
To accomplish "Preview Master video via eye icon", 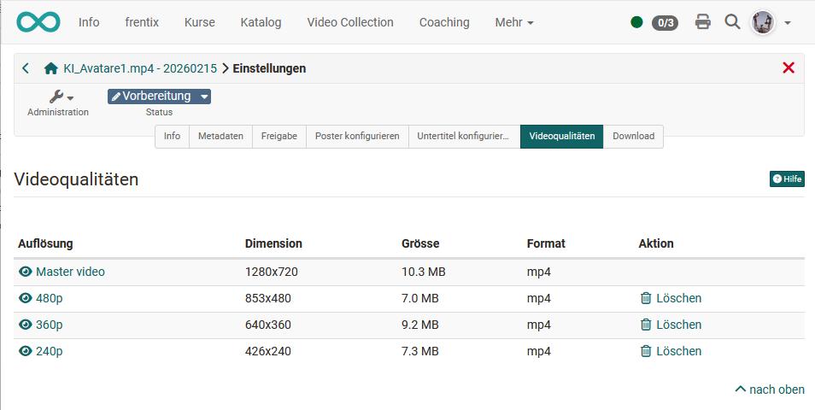I will coord(26,272).
